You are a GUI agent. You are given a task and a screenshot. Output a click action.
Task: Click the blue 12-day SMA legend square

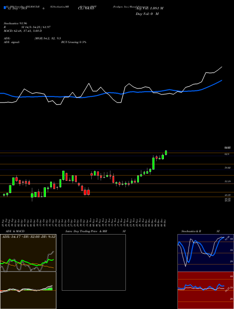(x=5, y=8)
